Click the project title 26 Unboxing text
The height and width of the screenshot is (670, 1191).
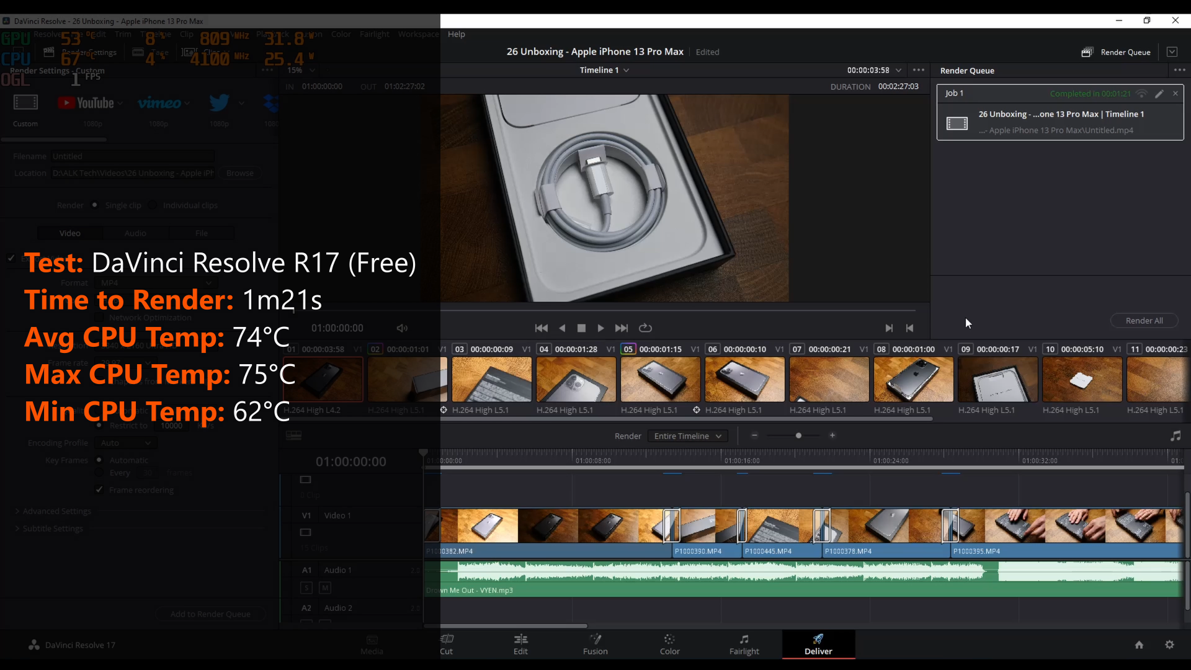tap(595, 52)
